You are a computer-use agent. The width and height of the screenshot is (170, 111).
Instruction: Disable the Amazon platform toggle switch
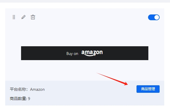(x=154, y=17)
